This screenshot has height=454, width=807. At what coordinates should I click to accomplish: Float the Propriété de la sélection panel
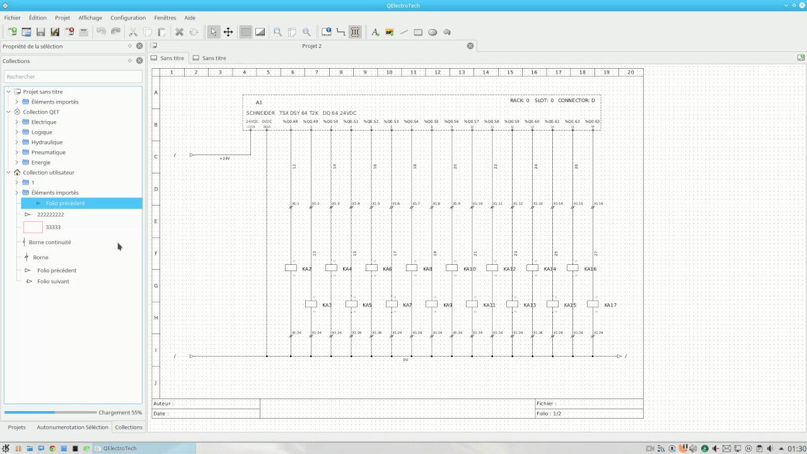pyautogui.click(x=130, y=45)
